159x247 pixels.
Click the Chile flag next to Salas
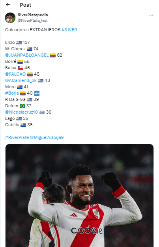[x=20, y=68]
